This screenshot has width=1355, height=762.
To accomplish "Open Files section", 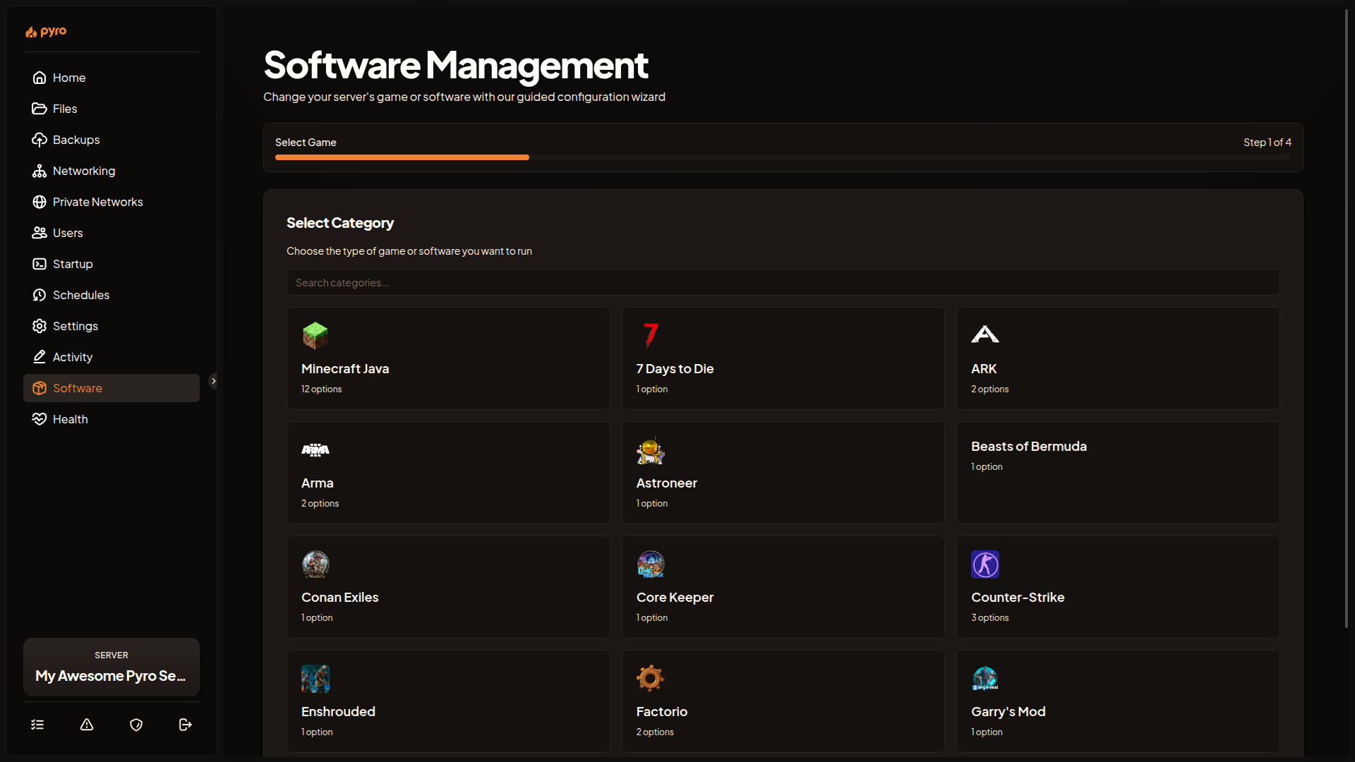I will click(x=112, y=109).
